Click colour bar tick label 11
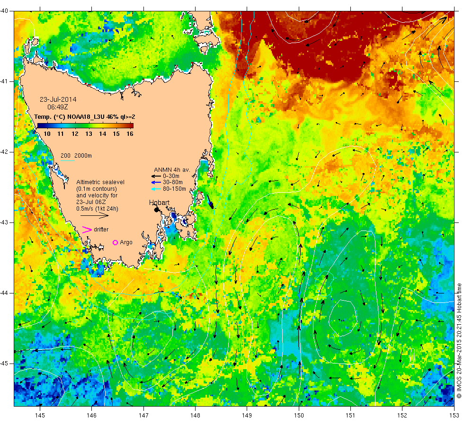 (x=61, y=133)
